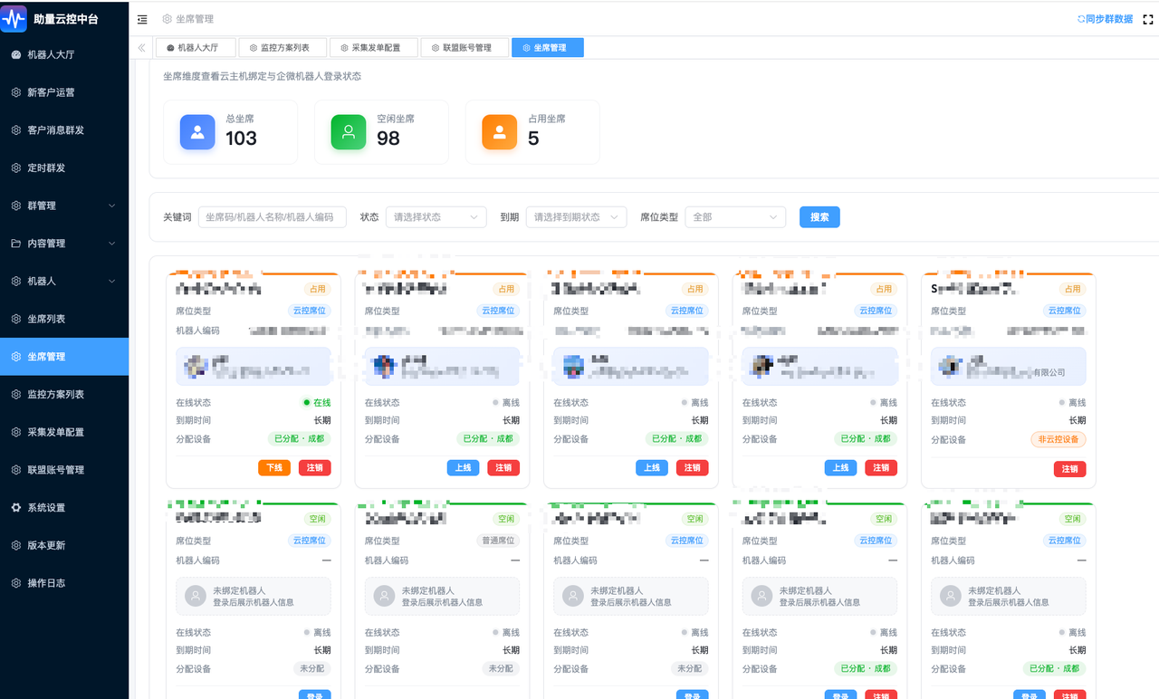Click the fullscreen icon at top right

coord(1148,19)
